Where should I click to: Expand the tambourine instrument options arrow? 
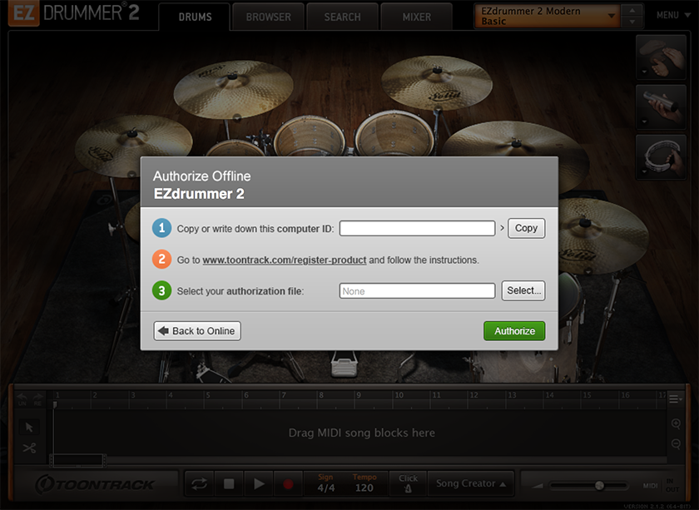pos(644,171)
